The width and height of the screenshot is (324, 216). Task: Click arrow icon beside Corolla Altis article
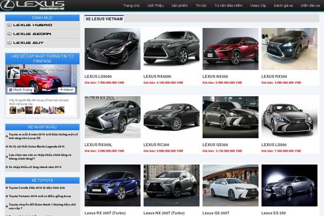coord(6,188)
